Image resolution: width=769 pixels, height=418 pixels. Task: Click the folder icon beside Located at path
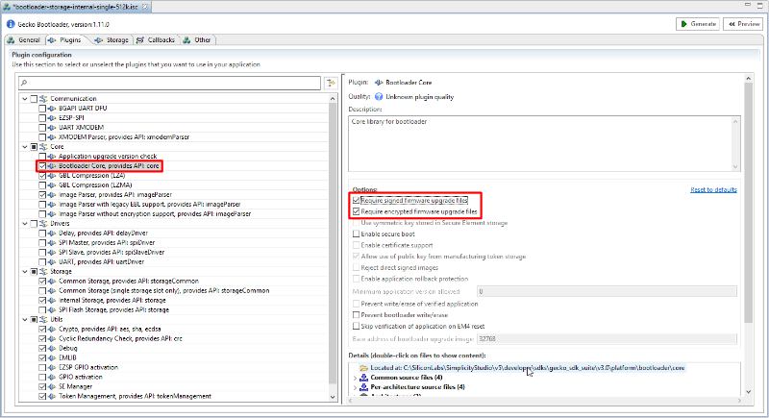[x=364, y=368]
